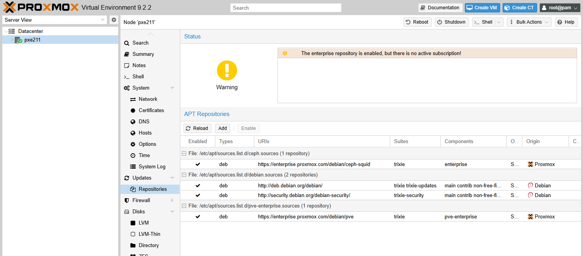Open the root@pam user menu
Image resolution: width=583 pixels, height=256 pixels.
click(x=560, y=8)
